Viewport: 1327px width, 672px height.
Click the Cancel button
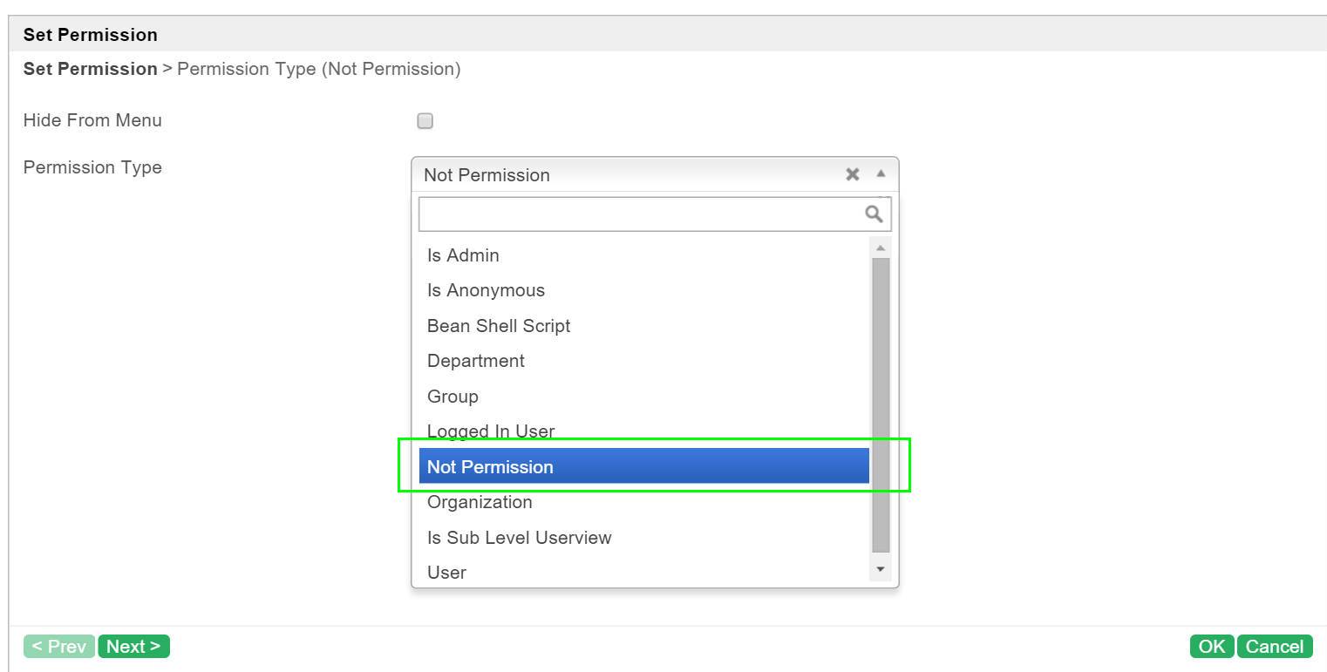click(x=1275, y=646)
